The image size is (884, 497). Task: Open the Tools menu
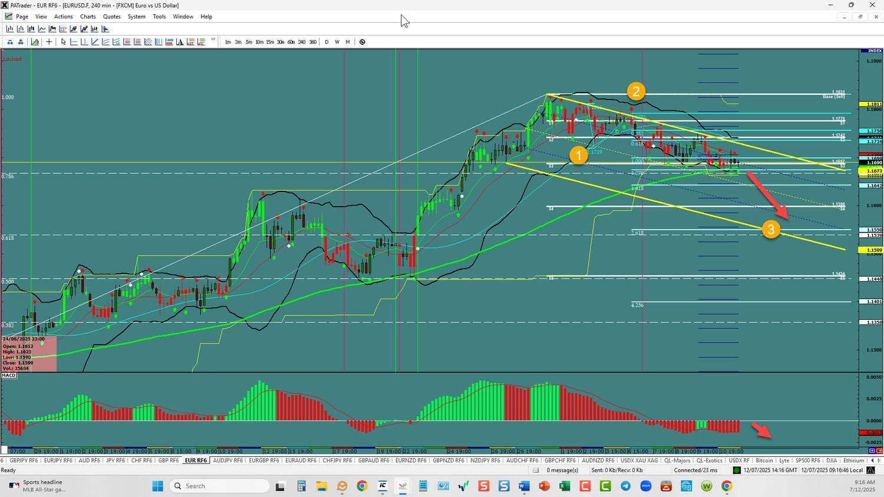[x=159, y=16]
